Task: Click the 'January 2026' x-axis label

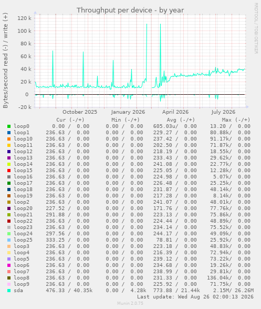Action: pos(128,112)
